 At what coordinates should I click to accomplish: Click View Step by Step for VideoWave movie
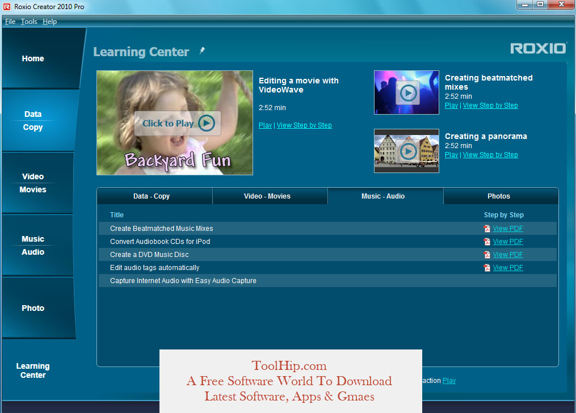[x=304, y=125]
